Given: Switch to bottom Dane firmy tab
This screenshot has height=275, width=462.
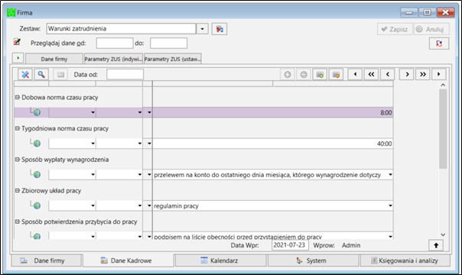Looking at the screenshot, I should [46, 260].
